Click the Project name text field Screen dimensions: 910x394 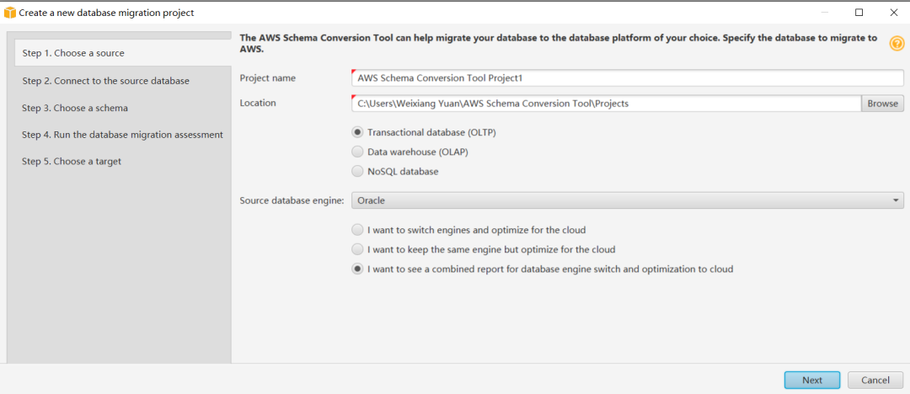coord(627,77)
